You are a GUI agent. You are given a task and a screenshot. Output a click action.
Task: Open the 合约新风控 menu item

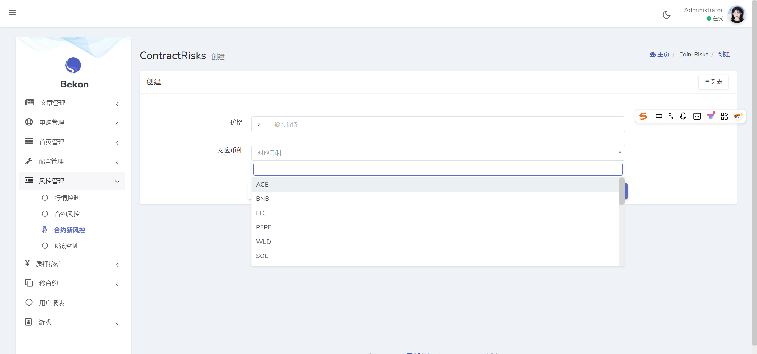[x=70, y=230]
